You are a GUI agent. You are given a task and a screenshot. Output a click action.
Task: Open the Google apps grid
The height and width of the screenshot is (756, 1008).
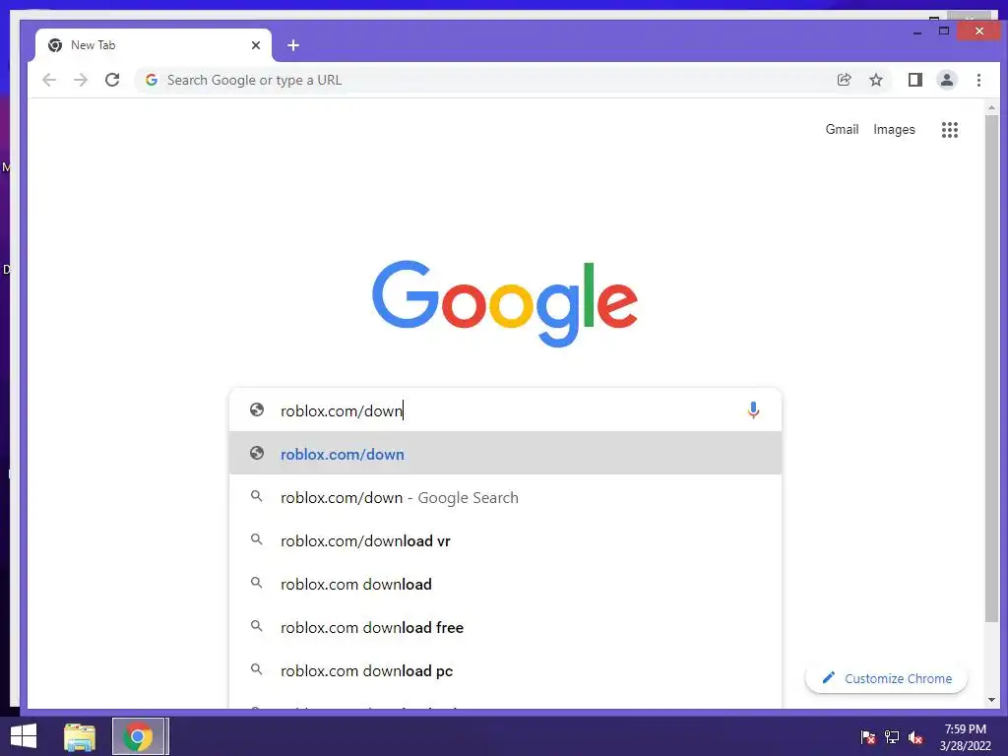tap(950, 130)
